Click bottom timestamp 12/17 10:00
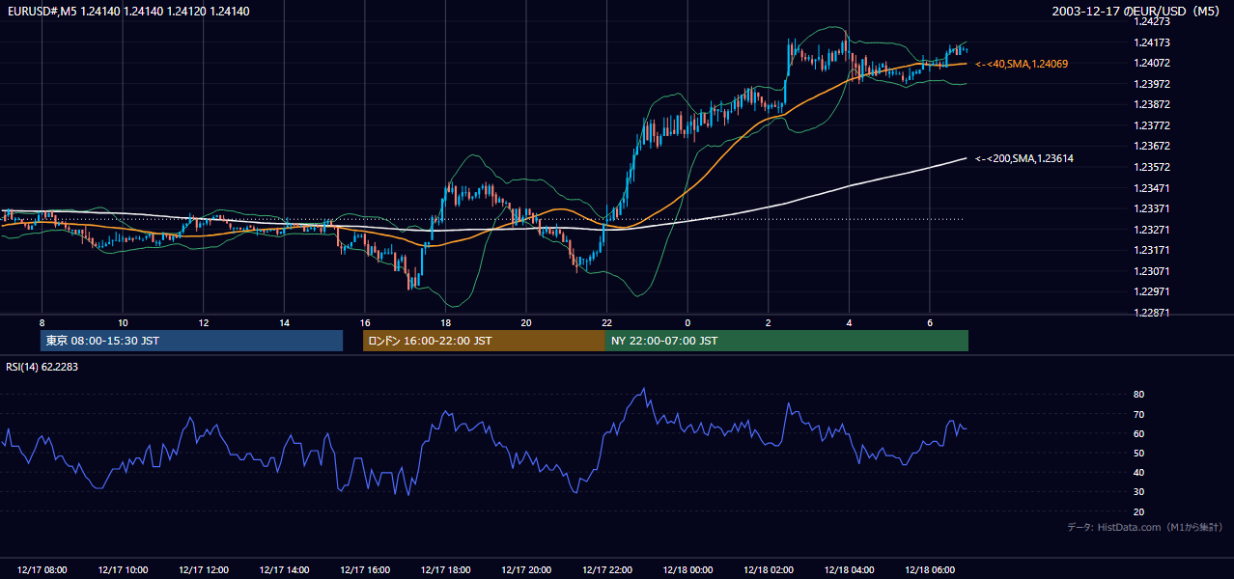Screen dimensions: 1234x579 pyautogui.click(x=123, y=570)
